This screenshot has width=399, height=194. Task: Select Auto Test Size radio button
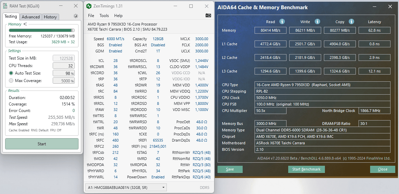tap(11, 73)
